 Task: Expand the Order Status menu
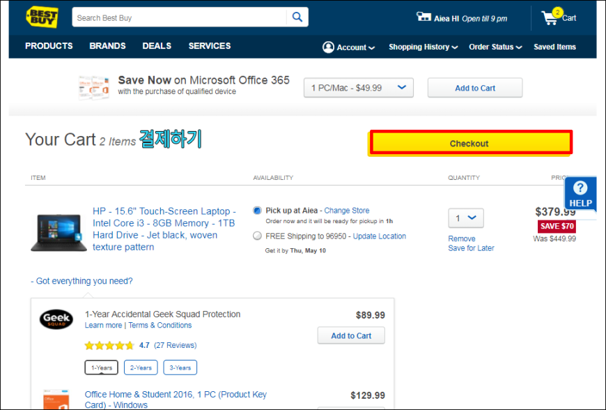click(x=495, y=47)
